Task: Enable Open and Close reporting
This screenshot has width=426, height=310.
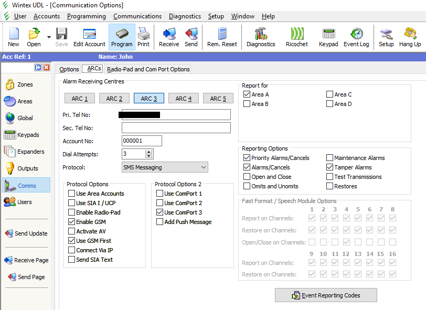Action: point(247,177)
